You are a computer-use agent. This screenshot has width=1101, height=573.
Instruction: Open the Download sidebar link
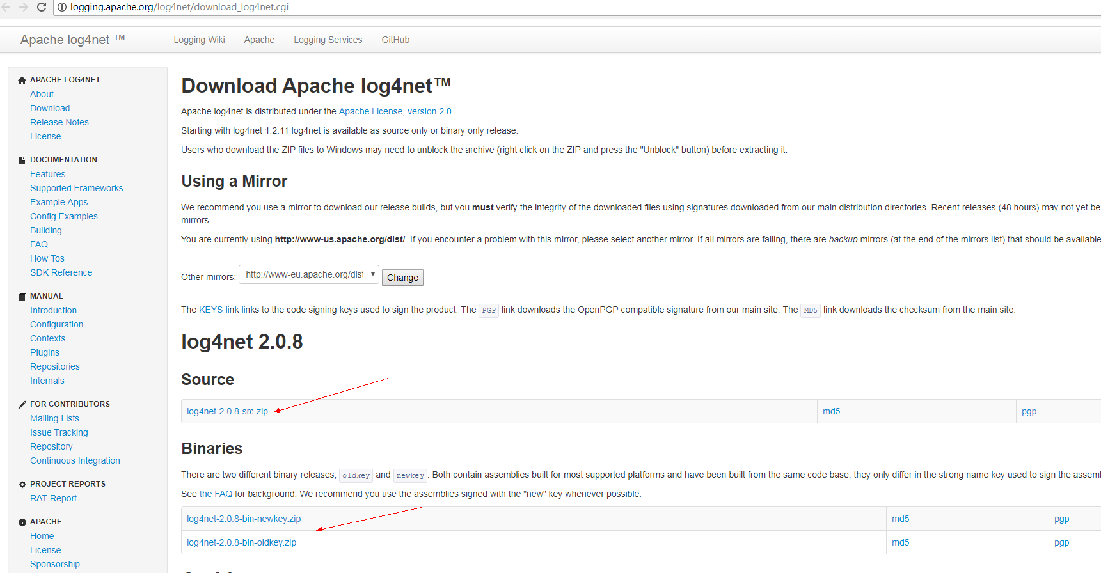click(x=50, y=108)
